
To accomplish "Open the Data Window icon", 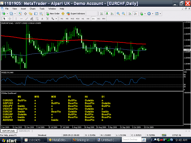I will [25, 14].
